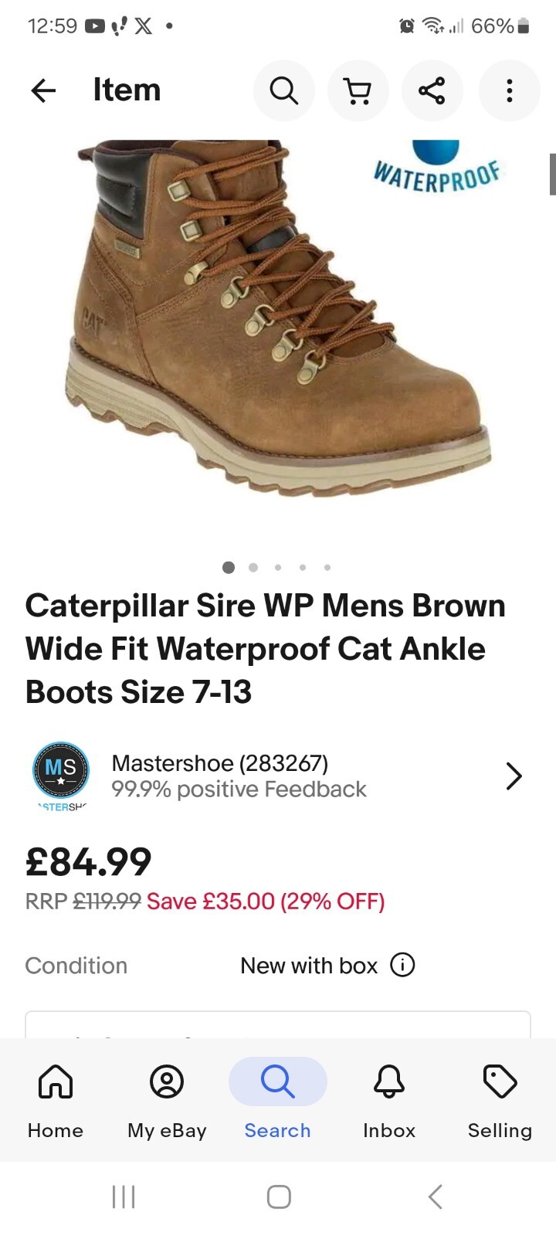
Task: Open the search icon in the top bar
Action: point(283,90)
